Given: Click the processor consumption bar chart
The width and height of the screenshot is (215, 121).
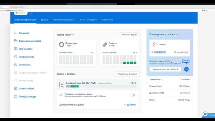Looking at the screenshot, I should 76,60.
